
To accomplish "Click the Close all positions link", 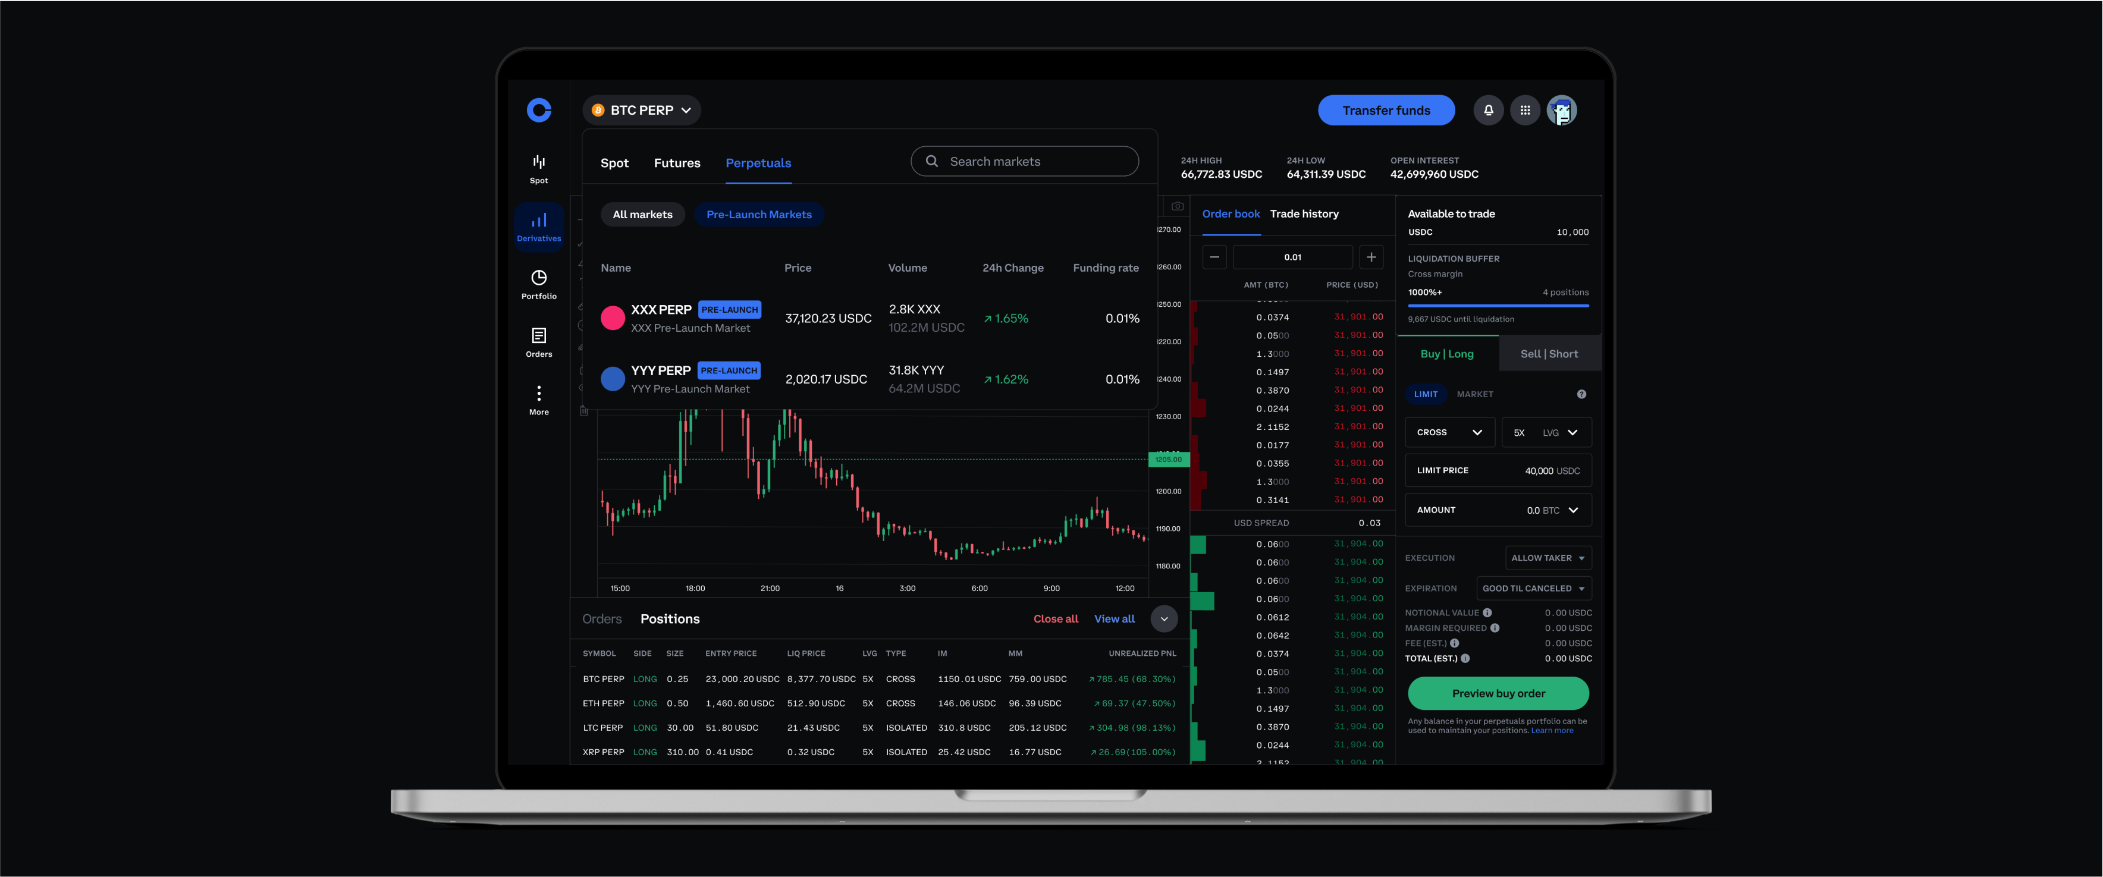I will pos(1057,620).
